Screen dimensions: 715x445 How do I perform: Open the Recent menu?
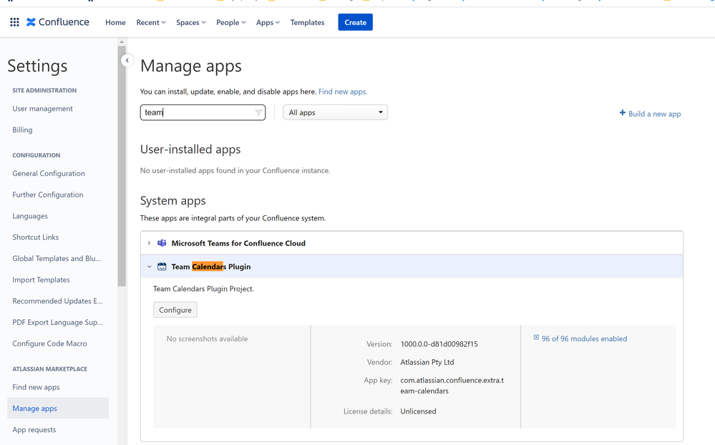tap(150, 22)
